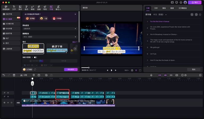
Task: Switch to the 動畫 tab in right panel
Action: (x=172, y=8)
